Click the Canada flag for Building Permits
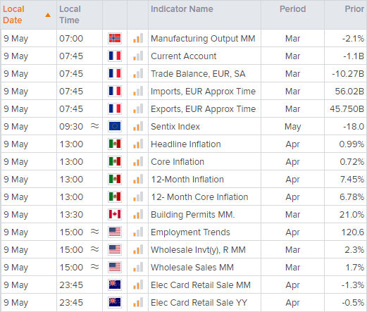The height and width of the screenshot is (312, 367). tap(115, 214)
